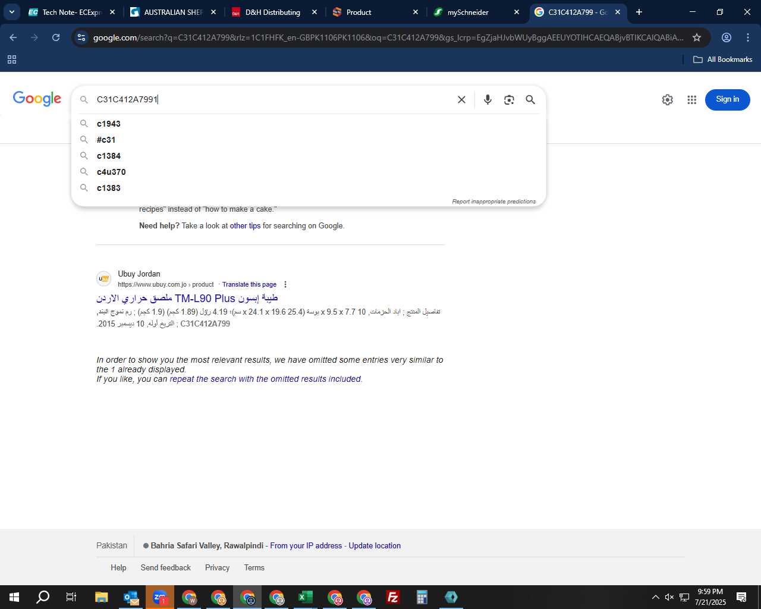Open Calculator from taskbar
The image size is (761, 609).
coord(422,597)
